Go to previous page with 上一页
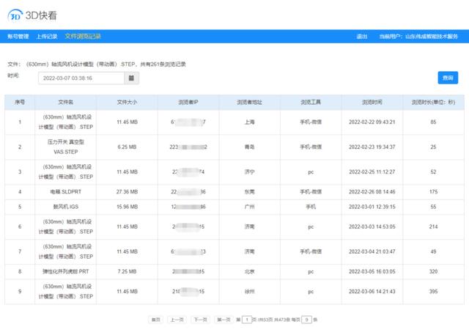Viewport: 469px width, 335px height. (x=177, y=320)
